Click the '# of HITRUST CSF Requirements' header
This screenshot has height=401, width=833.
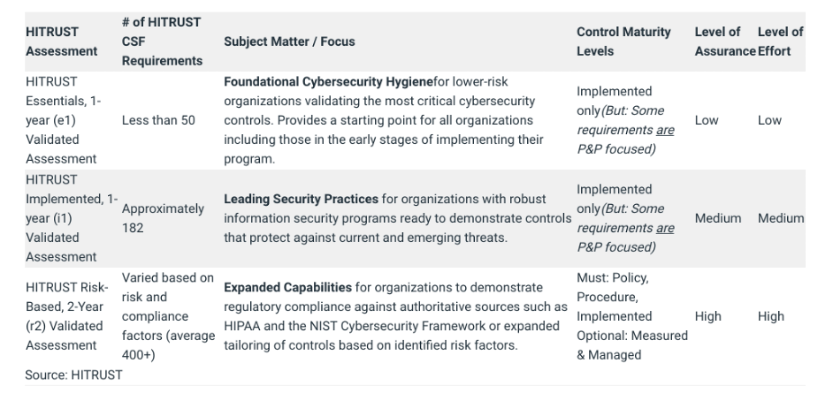[x=162, y=42]
